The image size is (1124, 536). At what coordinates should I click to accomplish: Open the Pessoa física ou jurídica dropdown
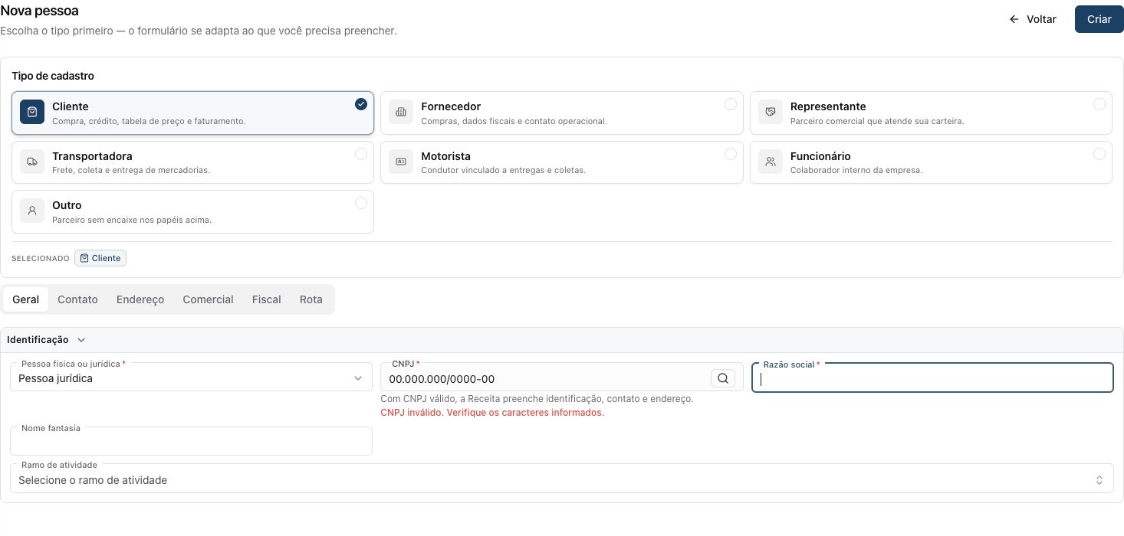[191, 377]
